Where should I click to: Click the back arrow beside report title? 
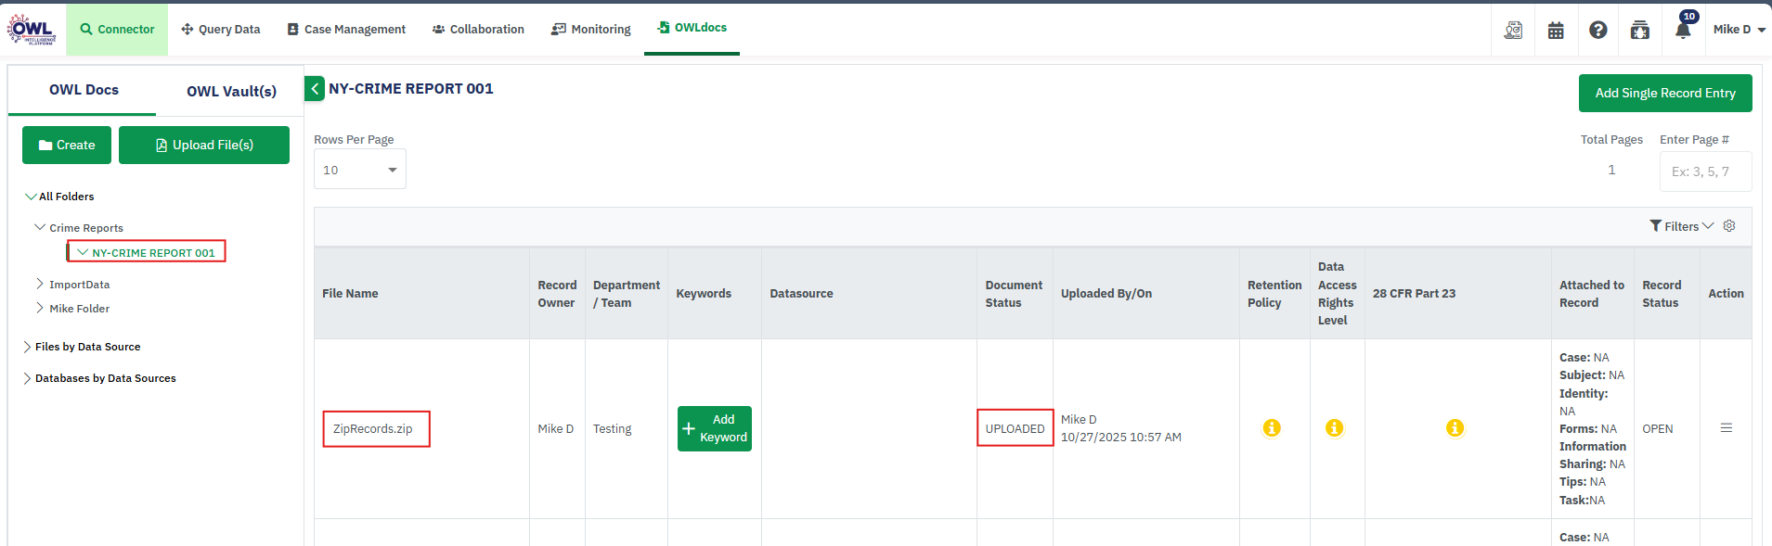point(315,89)
